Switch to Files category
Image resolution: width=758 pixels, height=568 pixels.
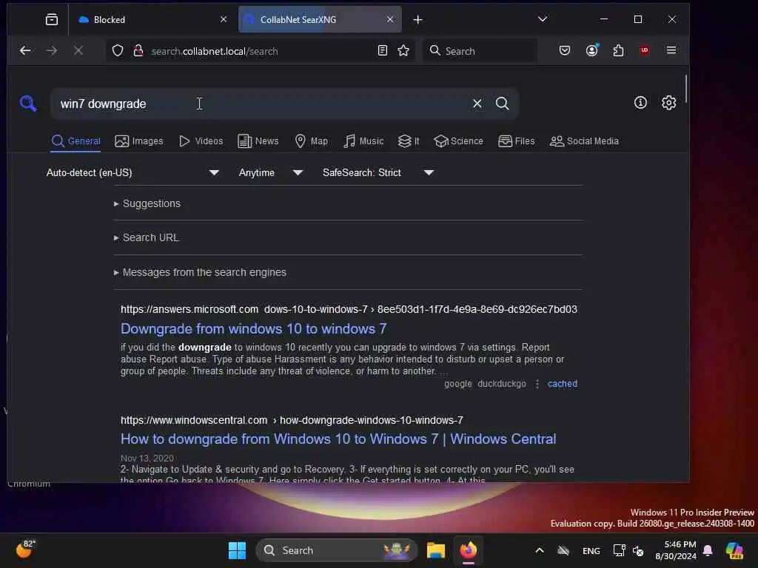point(516,141)
